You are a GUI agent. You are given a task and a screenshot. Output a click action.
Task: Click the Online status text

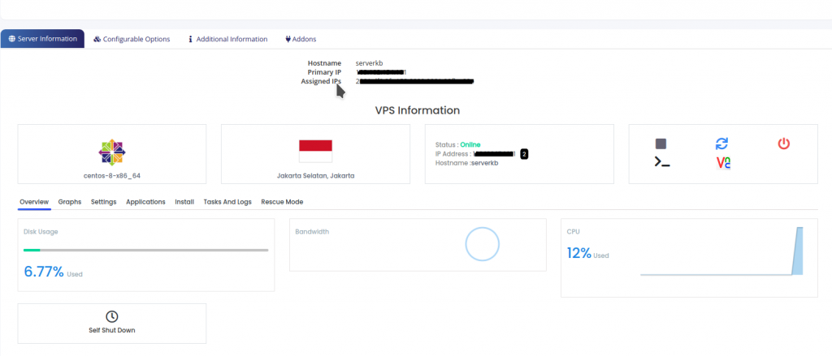(x=470, y=144)
